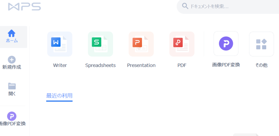Open the purple 画像PDF変換 tile icon

(x=226, y=44)
